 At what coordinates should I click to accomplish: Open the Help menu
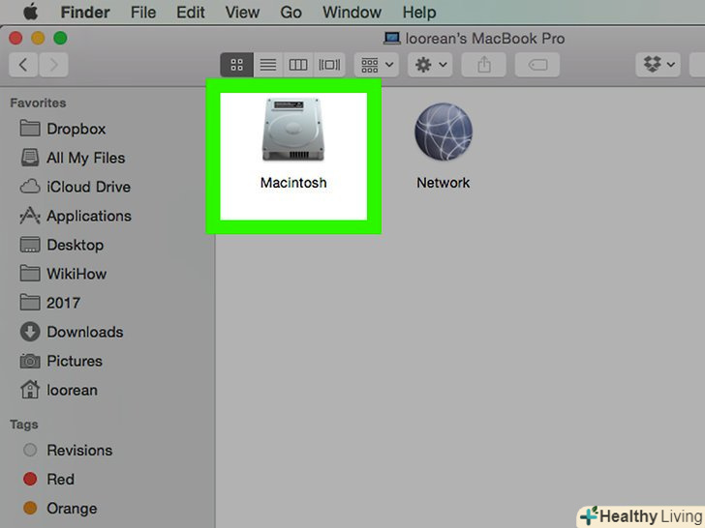(419, 13)
